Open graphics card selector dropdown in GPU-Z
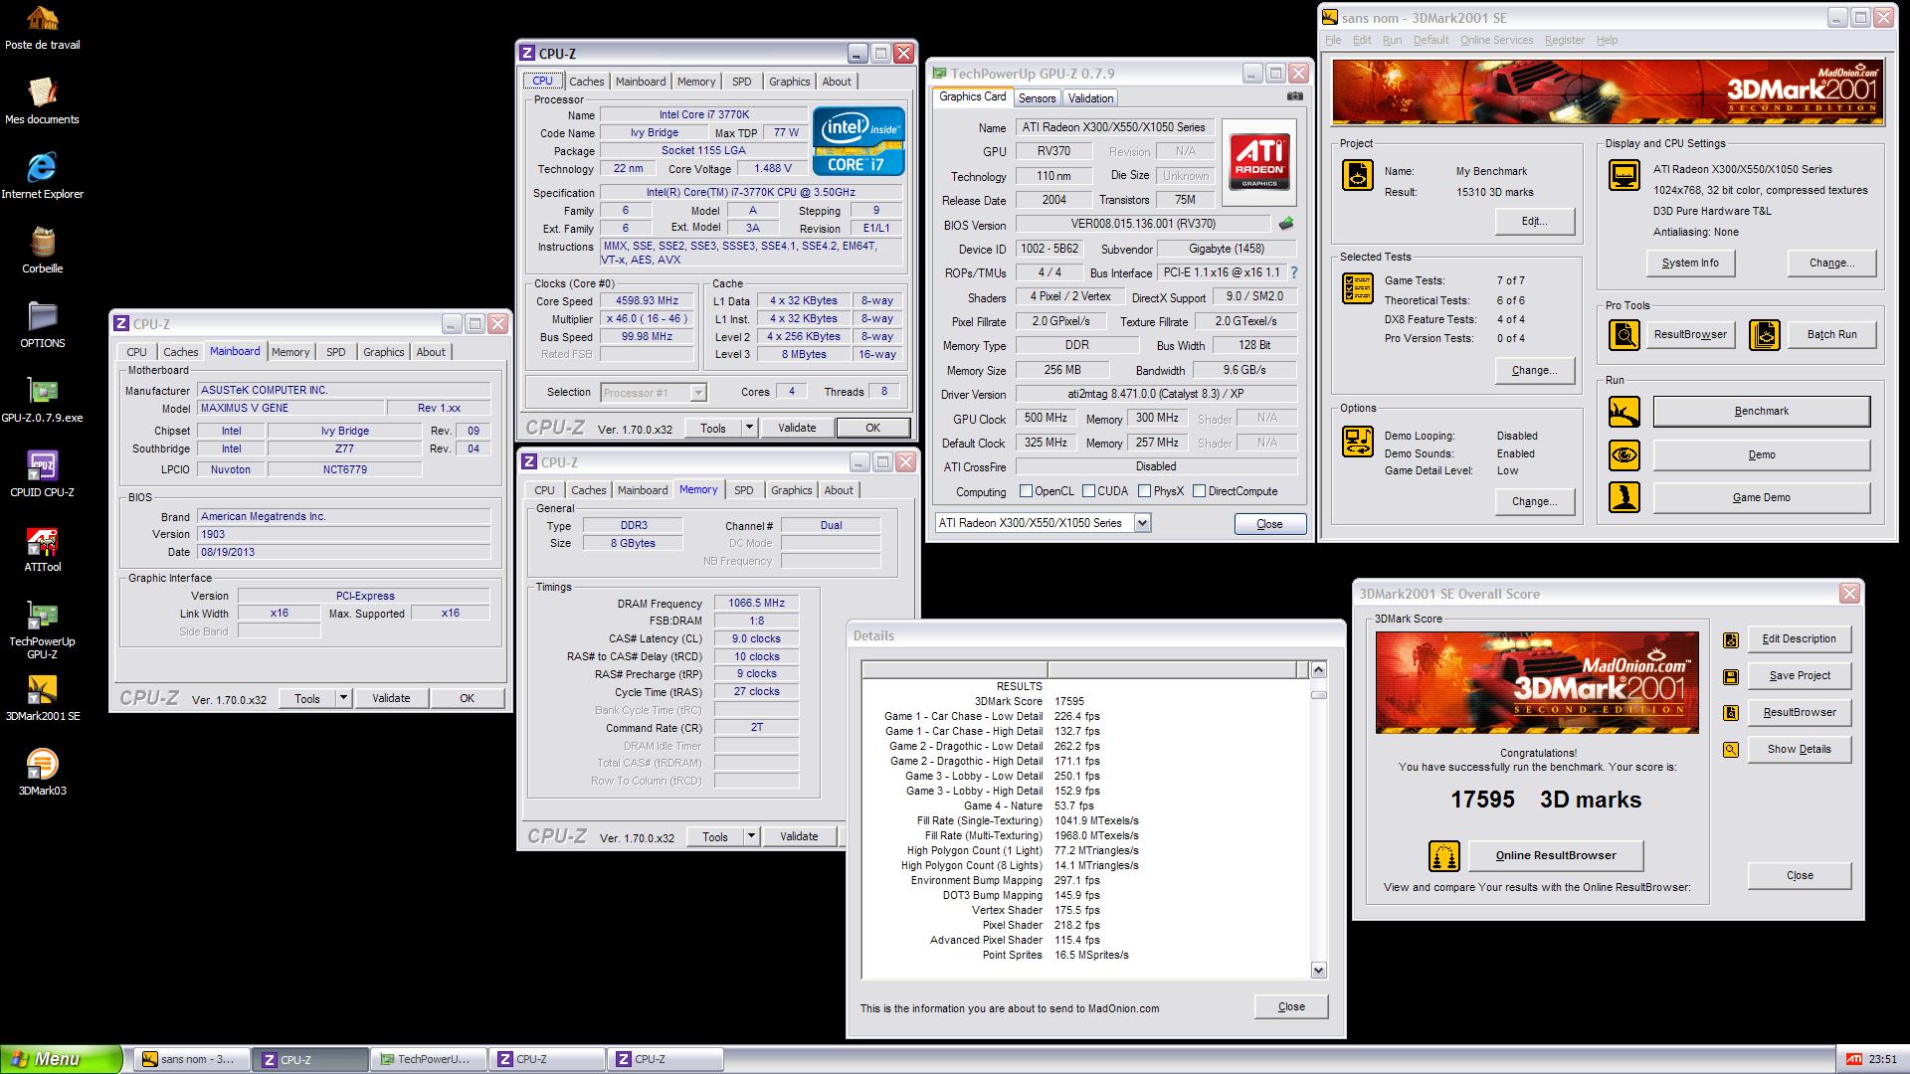 1142,523
